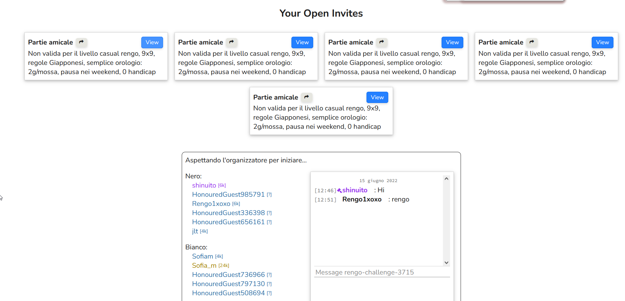Click HonouredGuest985791 in the player list
This screenshot has height=301, width=625.
pyautogui.click(x=228, y=195)
